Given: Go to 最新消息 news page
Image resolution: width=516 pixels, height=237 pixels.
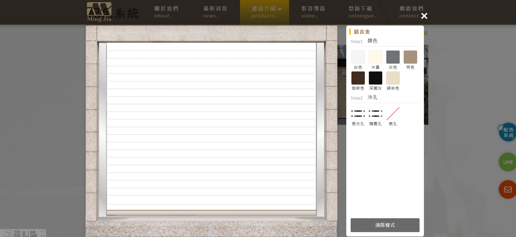Looking at the screenshot, I should (215, 12).
